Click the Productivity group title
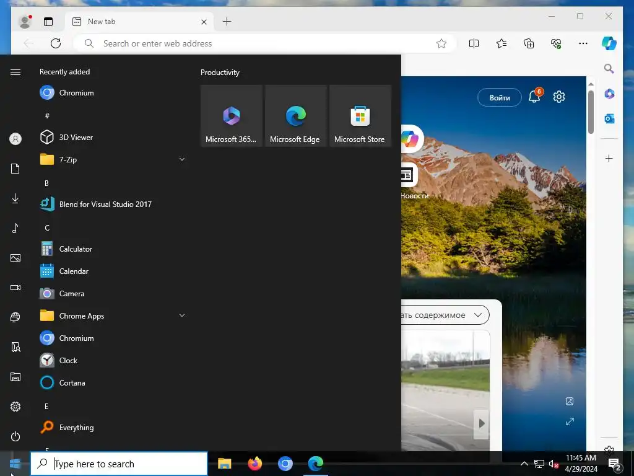Viewport: 634px width, 476px height. (220, 73)
